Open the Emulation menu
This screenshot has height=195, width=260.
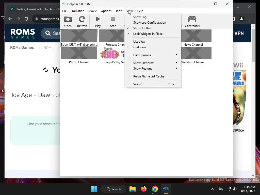(x=77, y=11)
